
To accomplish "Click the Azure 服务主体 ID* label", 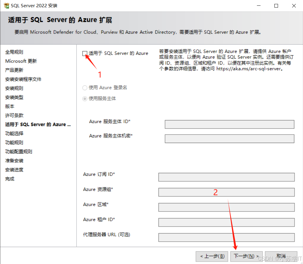I will (110, 122).
